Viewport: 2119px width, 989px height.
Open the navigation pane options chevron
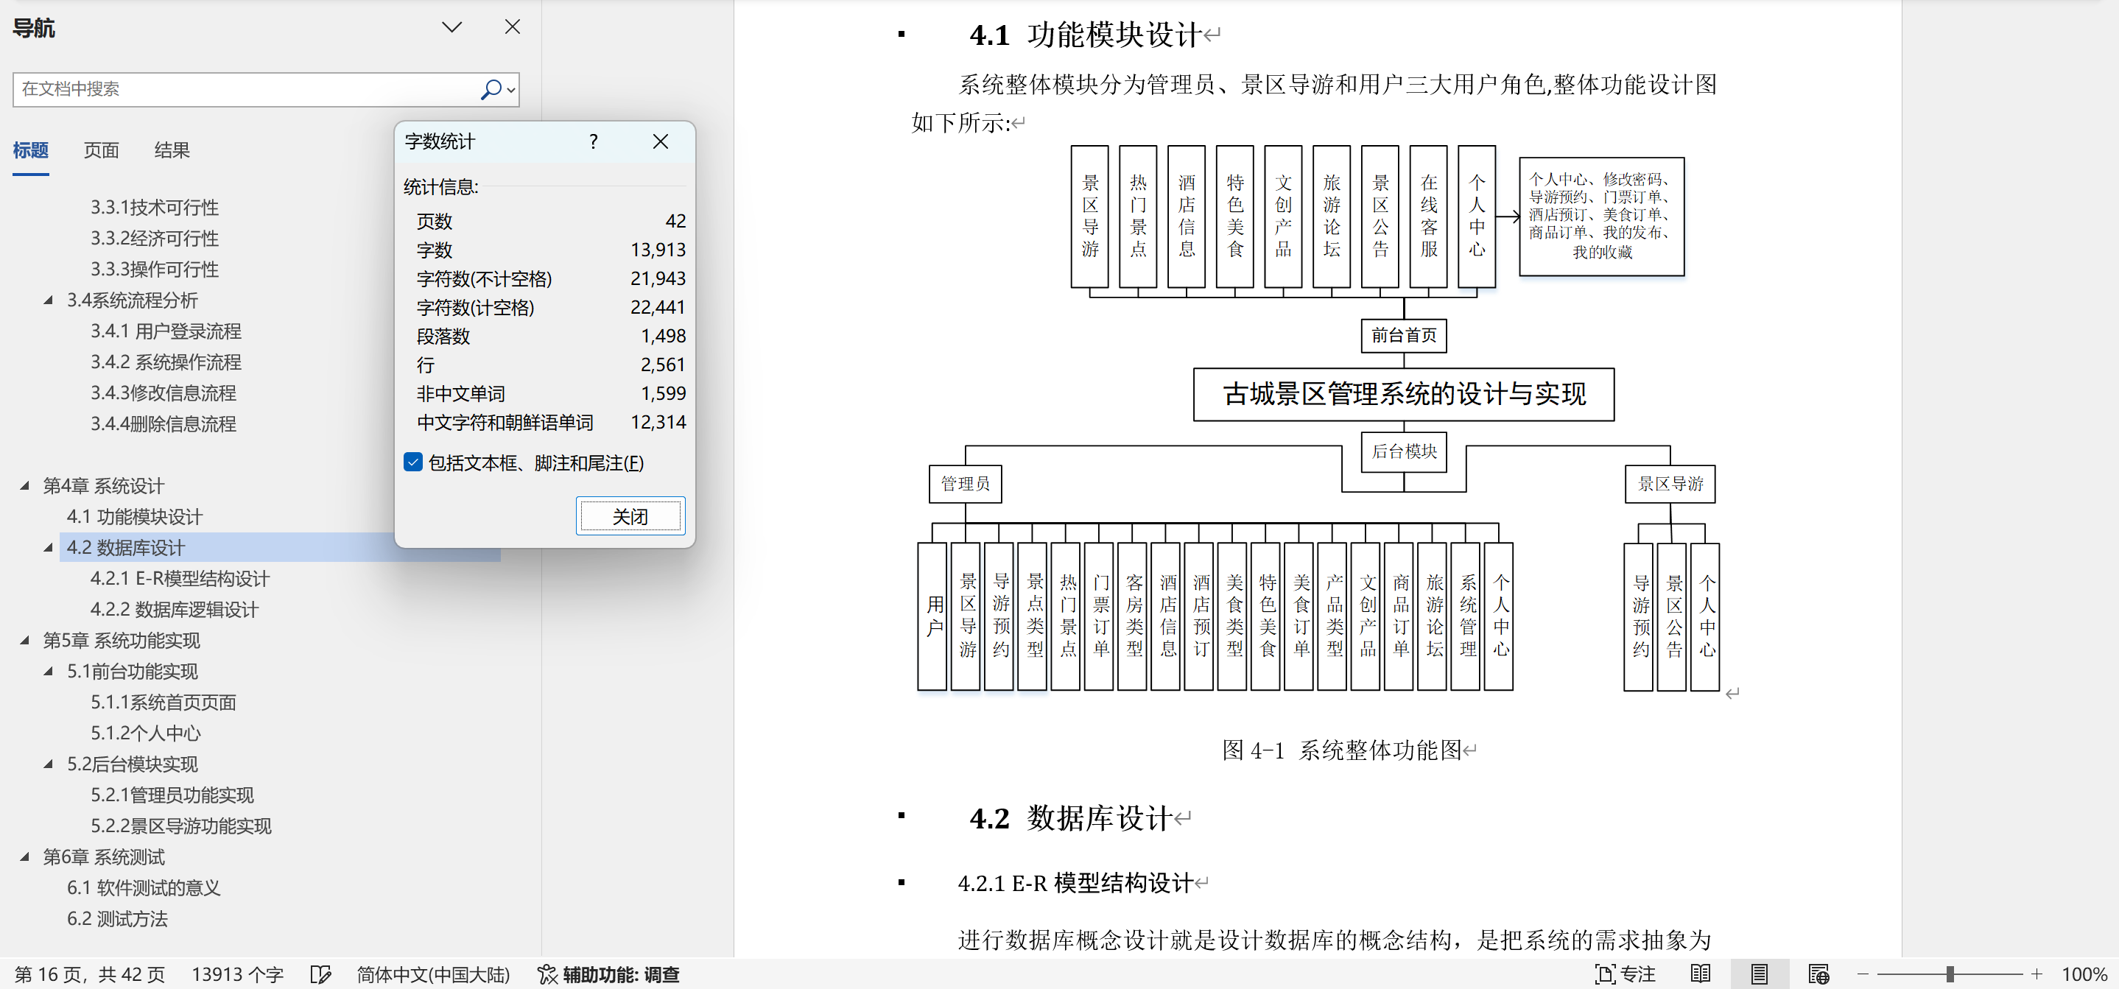coord(451,27)
